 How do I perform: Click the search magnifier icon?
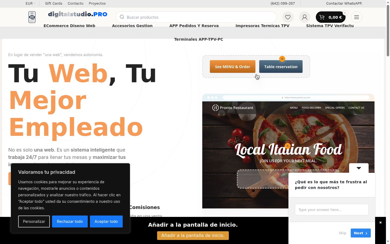click(122, 17)
